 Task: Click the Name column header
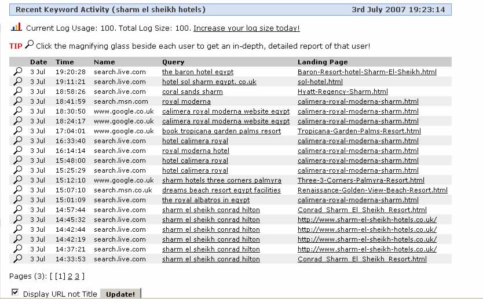[104, 62]
